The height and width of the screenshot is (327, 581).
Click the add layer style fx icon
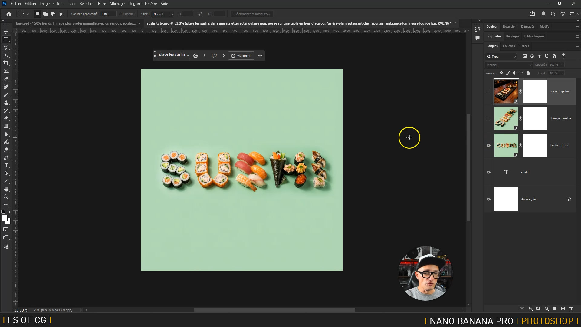tap(530, 309)
